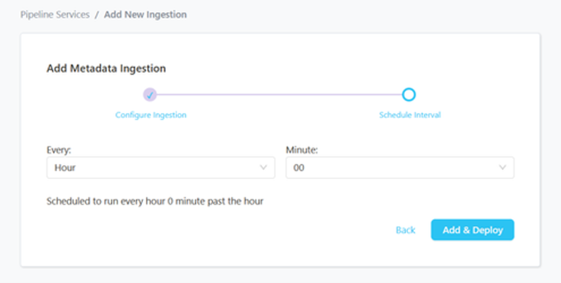Screen dimensions: 561x283
Task: Open the Every dropdown showing Hour
Action: pyautogui.click(x=160, y=168)
